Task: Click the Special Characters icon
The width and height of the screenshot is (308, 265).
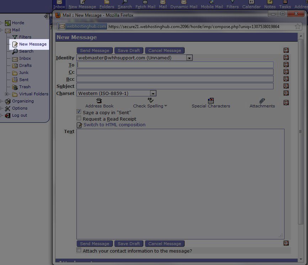Action: click(x=211, y=101)
